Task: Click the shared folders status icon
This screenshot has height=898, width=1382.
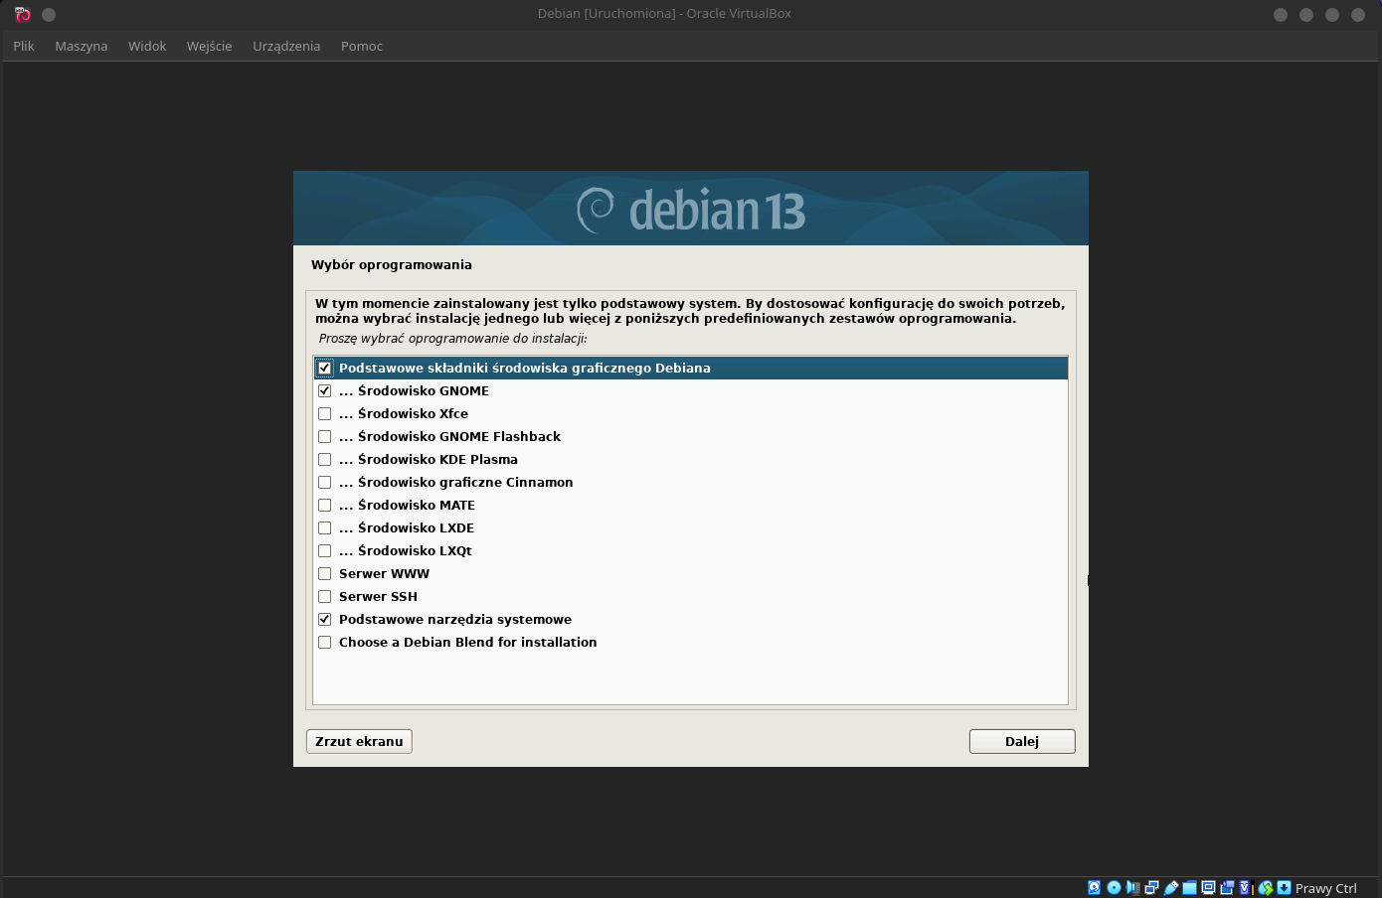Action: pyautogui.click(x=1189, y=887)
